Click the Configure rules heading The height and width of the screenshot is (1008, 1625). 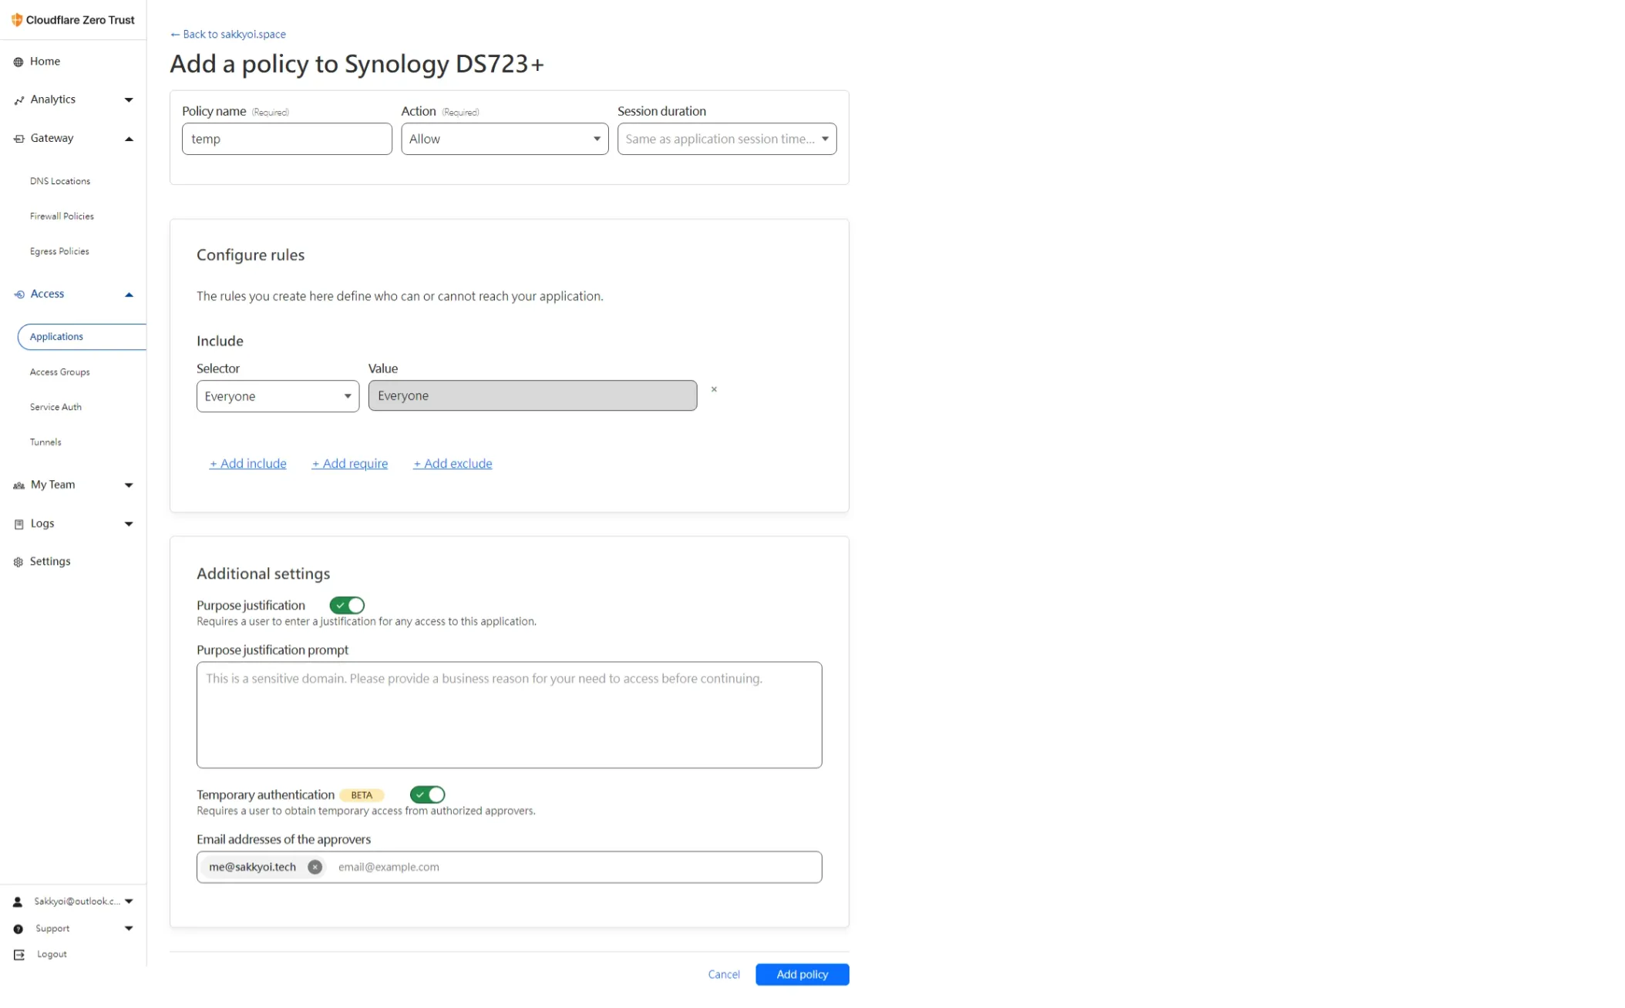[251, 255]
